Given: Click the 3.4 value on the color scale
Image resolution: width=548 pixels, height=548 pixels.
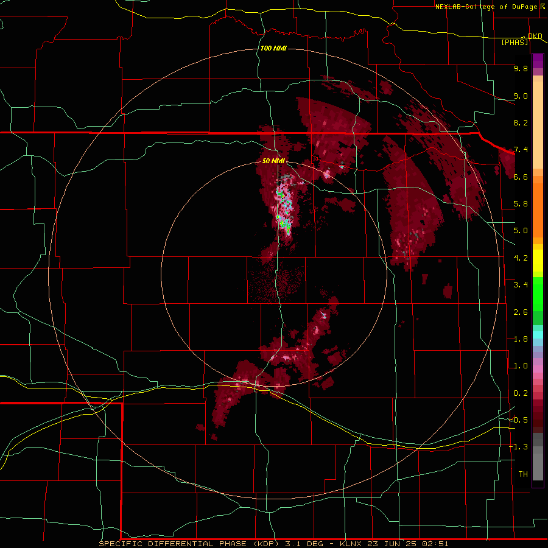Looking at the screenshot, I should click(x=521, y=285).
